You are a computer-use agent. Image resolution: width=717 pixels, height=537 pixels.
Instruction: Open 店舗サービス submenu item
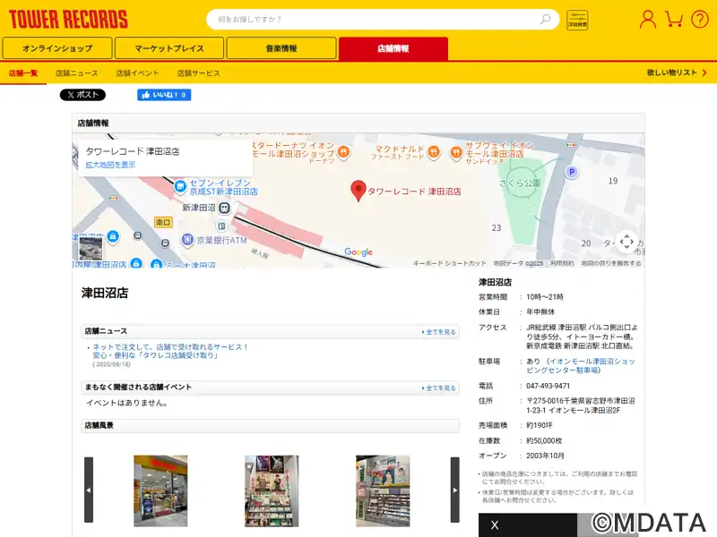point(198,73)
